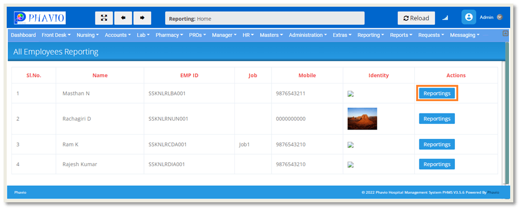This screenshot has height=210, width=521.
Task: Open the Extras menu
Action: click(342, 35)
